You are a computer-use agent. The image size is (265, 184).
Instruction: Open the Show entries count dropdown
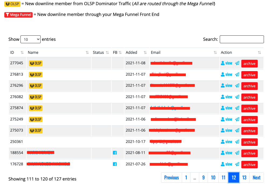[31, 39]
